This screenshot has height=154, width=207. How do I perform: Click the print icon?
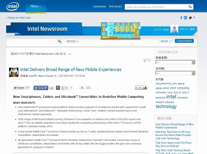(x=82, y=87)
